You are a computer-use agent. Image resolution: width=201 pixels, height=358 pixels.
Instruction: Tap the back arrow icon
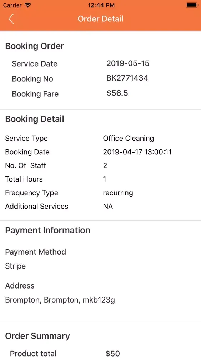[x=11, y=19]
